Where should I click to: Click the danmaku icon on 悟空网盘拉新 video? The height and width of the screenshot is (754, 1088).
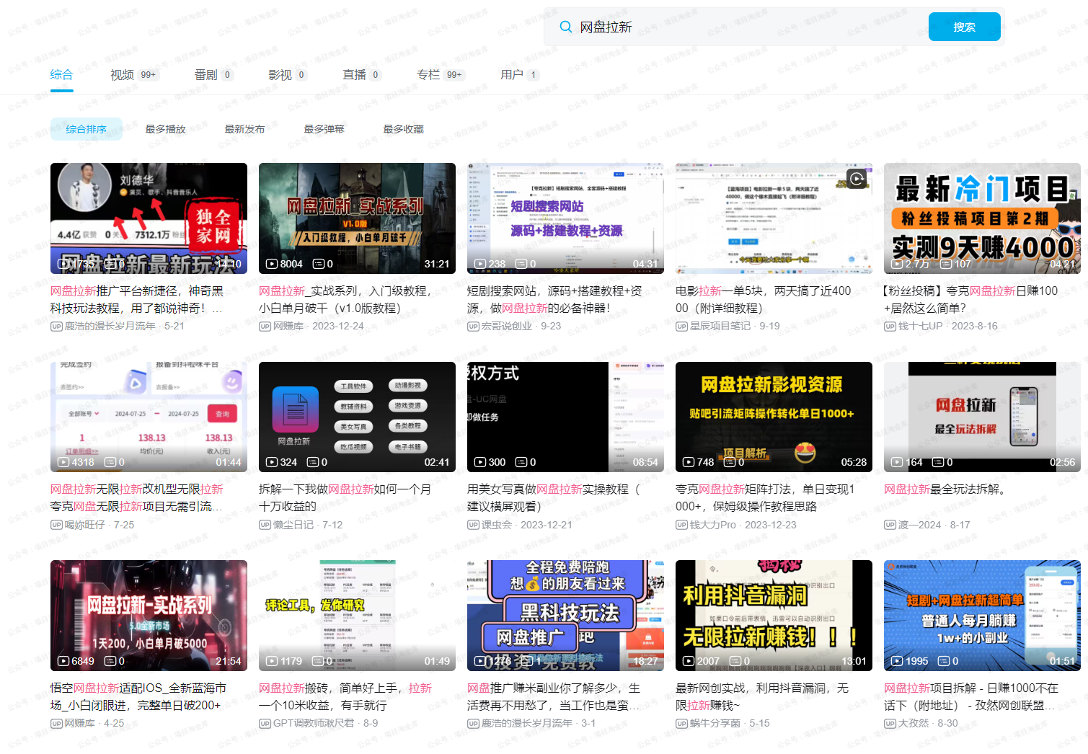[110, 661]
